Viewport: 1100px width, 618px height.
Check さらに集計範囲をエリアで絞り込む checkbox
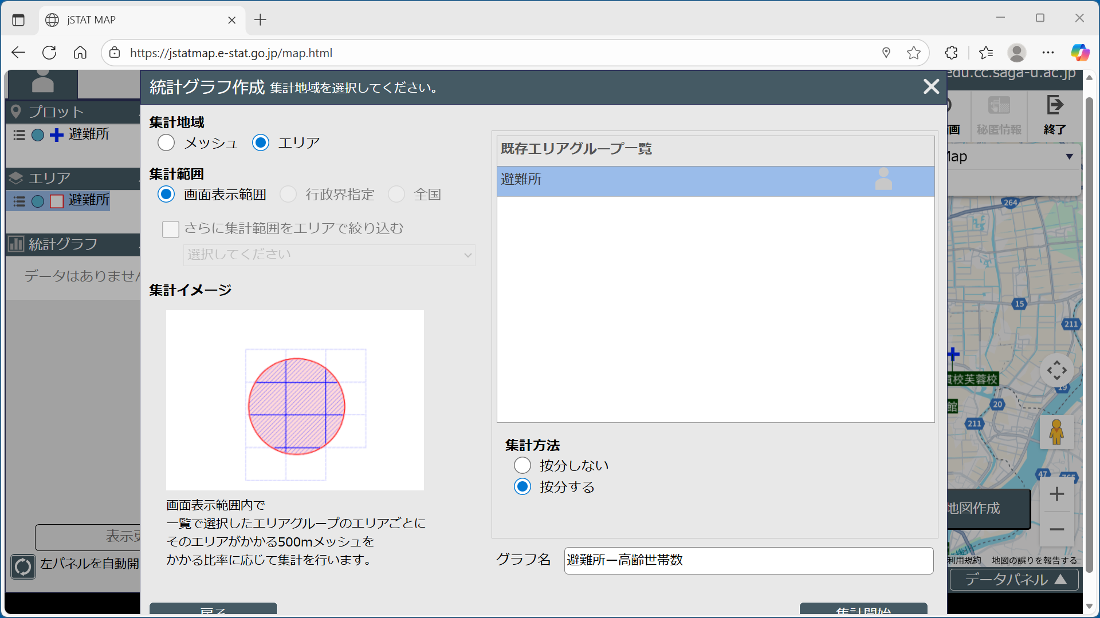click(x=171, y=229)
